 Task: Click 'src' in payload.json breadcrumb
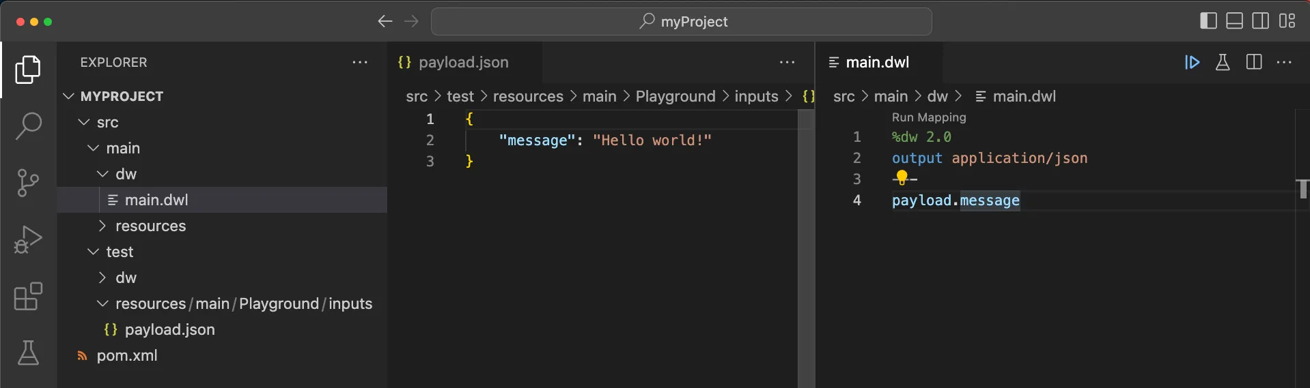click(417, 96)
